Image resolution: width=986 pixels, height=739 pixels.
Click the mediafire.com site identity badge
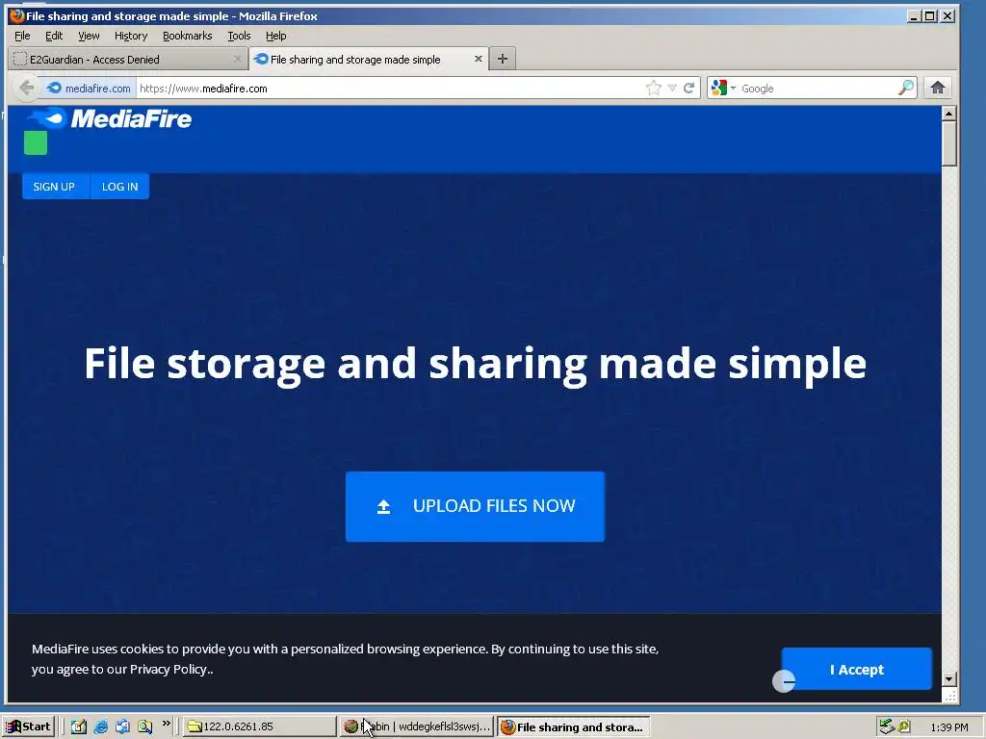90,88
